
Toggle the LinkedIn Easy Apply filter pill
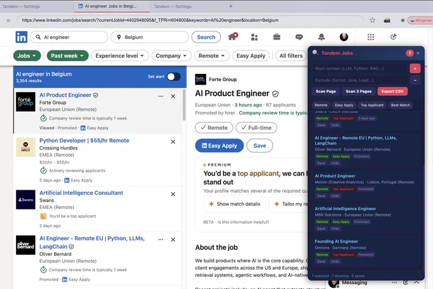(251, 56)
